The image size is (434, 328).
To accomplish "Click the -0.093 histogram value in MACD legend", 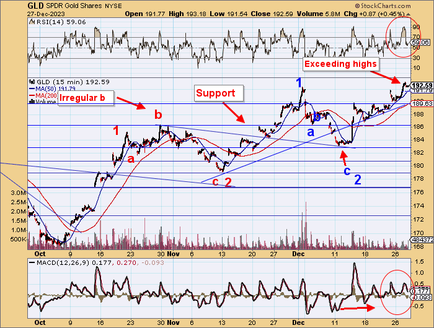I will click(153, 262).
